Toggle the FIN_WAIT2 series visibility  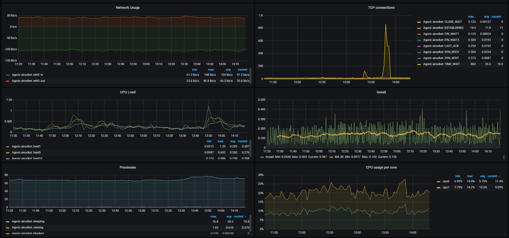[x=441, y=40]
